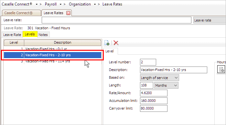Viewport: 226px width, 125px height.
Task: Click the Leave rate search field
Action: click(116, 20)
